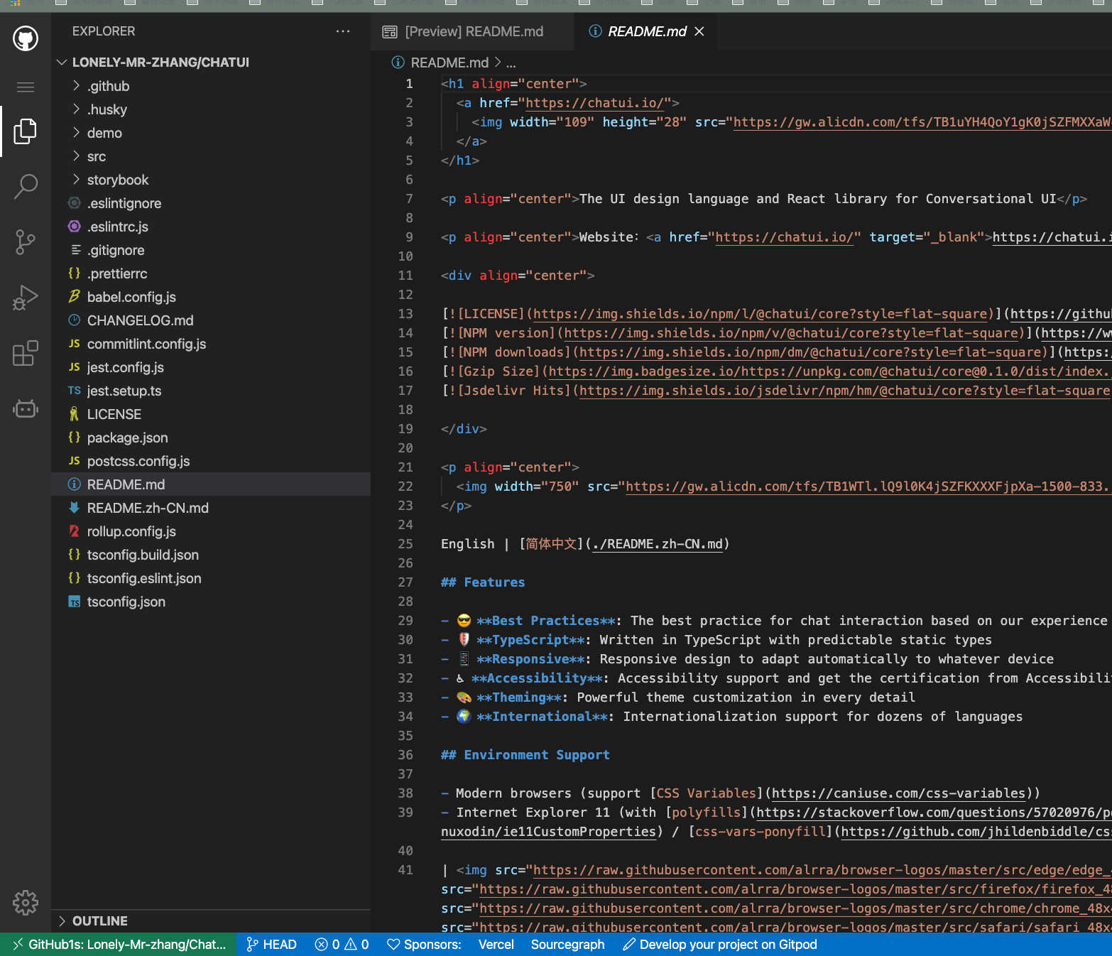The height and width of the screenshot is (956, 1112).
Task: Open the Manage gear icon
Action: [26, 903]
